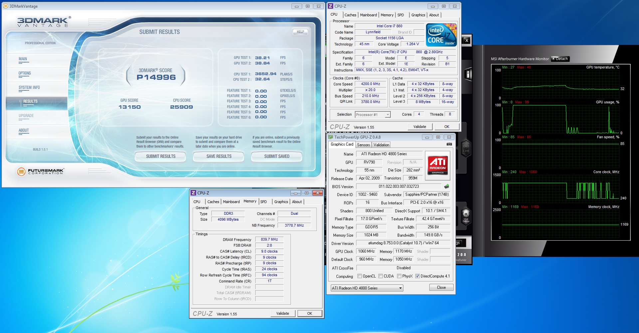Save the BIOS using the green chip icon

447,186
